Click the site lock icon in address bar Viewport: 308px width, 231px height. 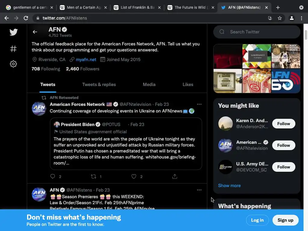coord(38,18)
